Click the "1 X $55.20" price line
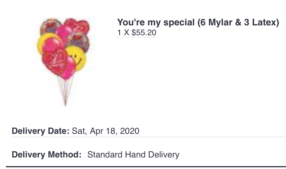Viewport: 286px width, 169px height. click(x=137, y=33)
